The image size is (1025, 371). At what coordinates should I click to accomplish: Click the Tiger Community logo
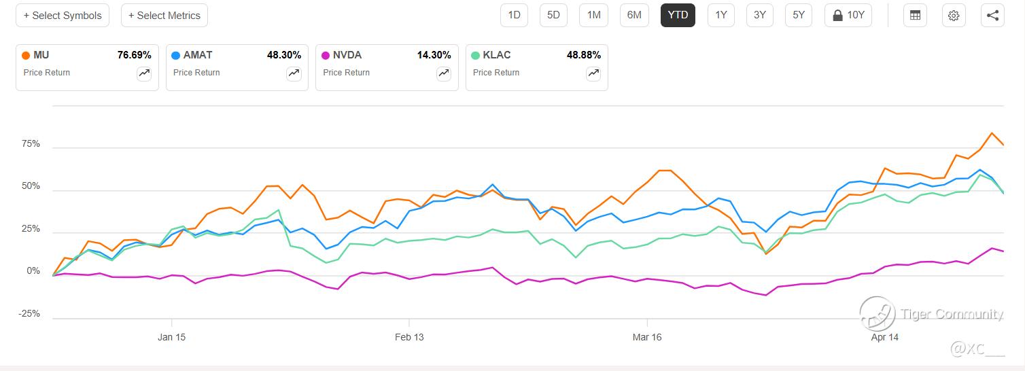[x=878, y=313]
